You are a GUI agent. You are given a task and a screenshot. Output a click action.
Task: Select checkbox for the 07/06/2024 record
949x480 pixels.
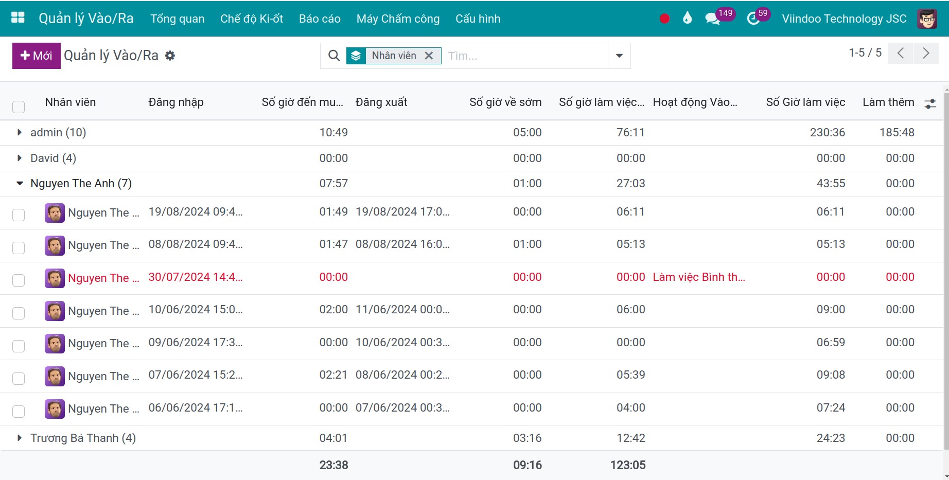coord(19,378)
